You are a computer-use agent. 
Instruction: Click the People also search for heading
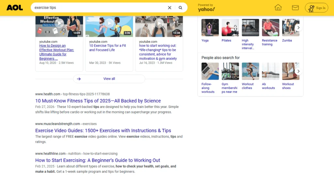(220, 58)
